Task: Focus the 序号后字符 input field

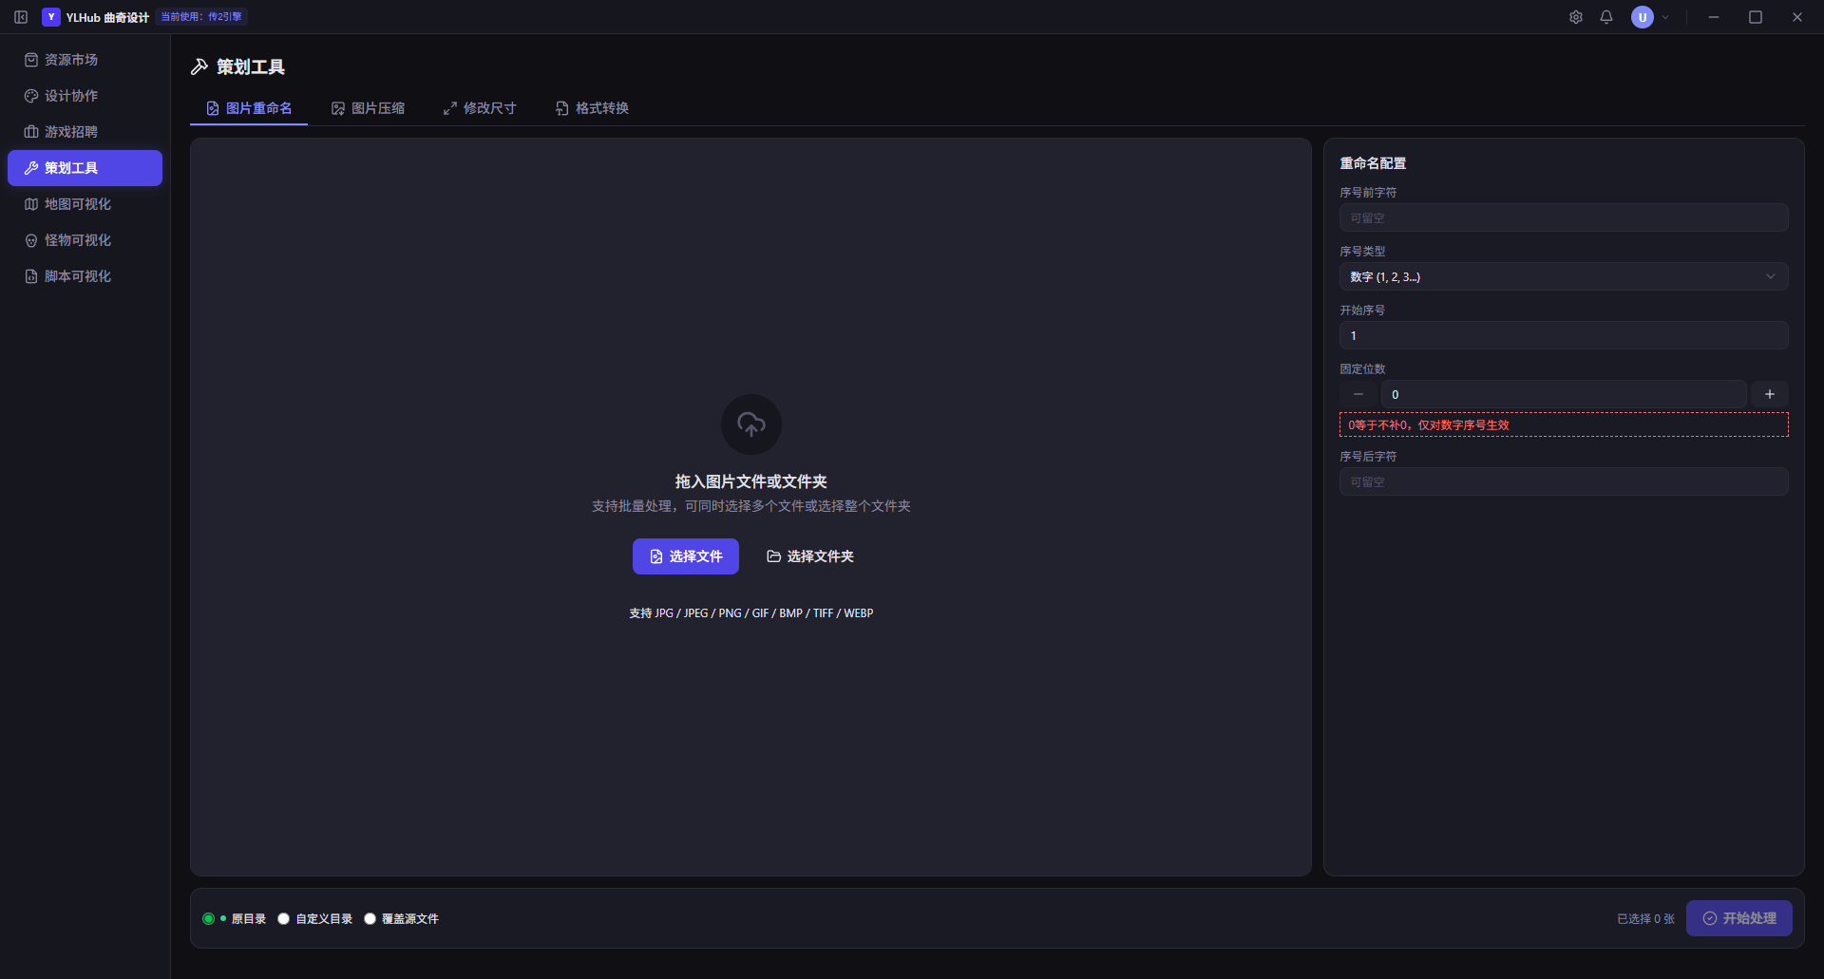Action: click(x=1564, y=481)
